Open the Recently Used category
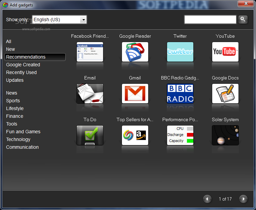The image size is (256, 210). coord(21,72)
